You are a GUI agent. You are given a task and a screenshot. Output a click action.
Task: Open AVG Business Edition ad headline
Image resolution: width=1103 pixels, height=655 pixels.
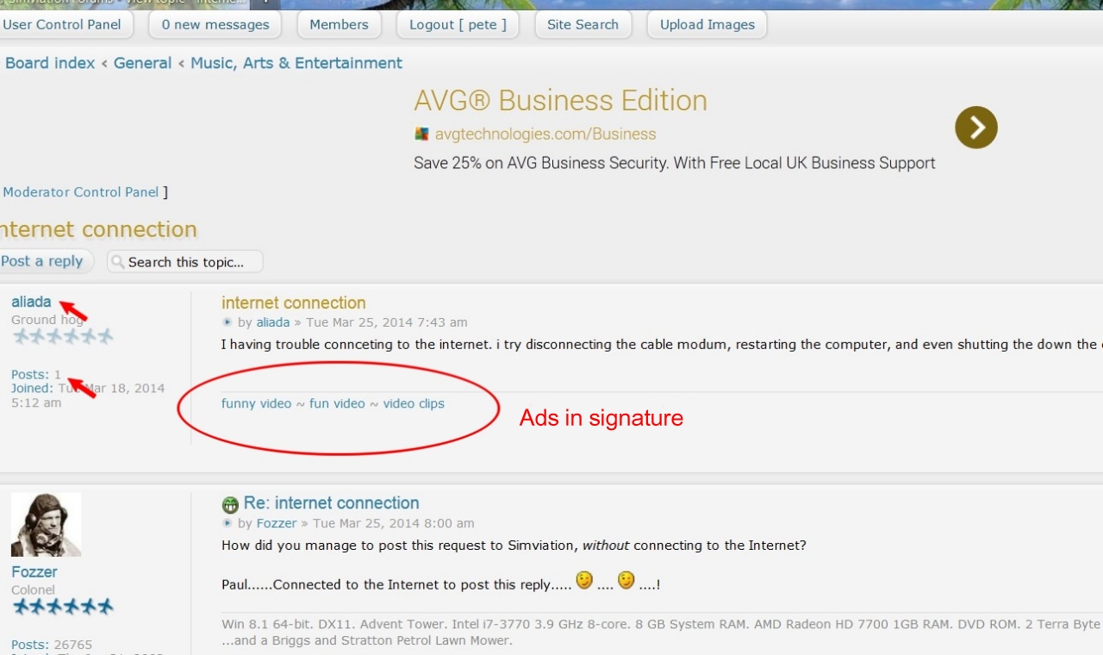coord(560,101)
